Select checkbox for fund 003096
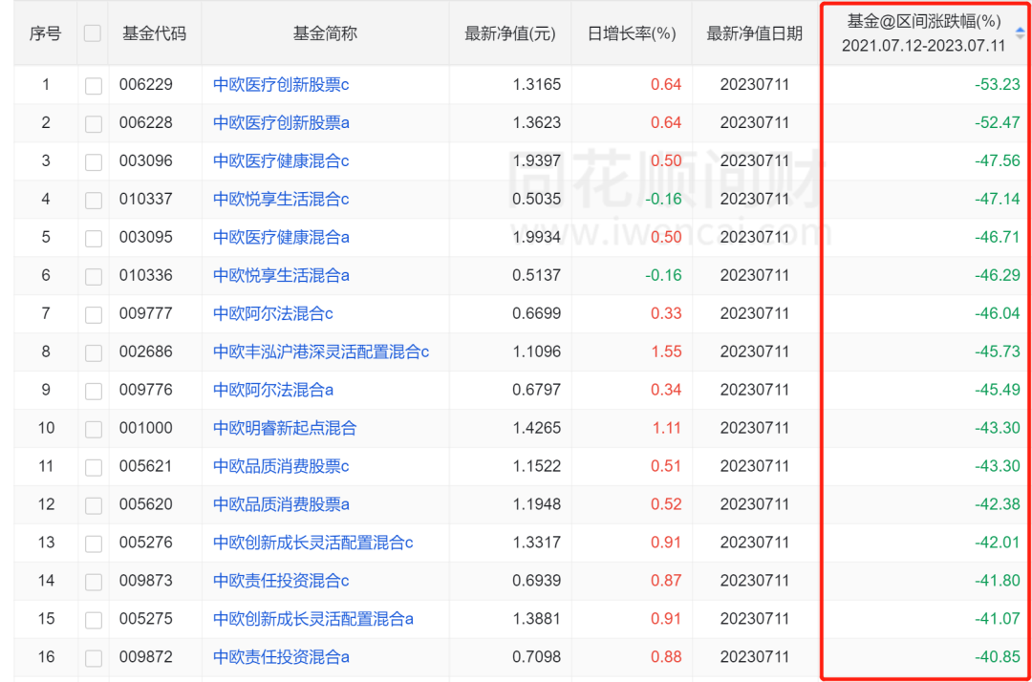Image resolution: width=1032 pixels, height=682 pixels. point(94,161)
